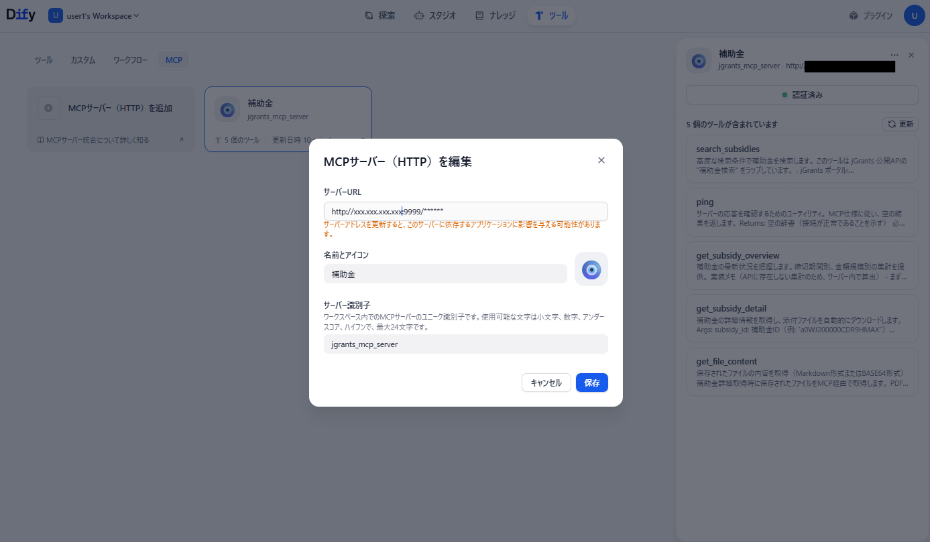
Task: Click the 認証済み status button
Action: click(802, 95)
